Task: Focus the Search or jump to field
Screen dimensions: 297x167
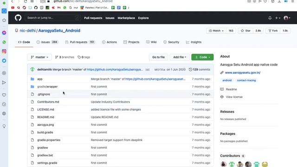Action: (x=52, y=18)
